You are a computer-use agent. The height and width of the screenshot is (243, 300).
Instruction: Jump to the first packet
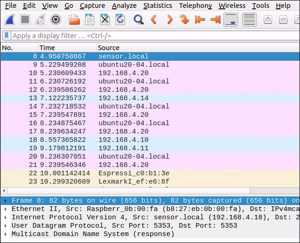click(200, 19)
